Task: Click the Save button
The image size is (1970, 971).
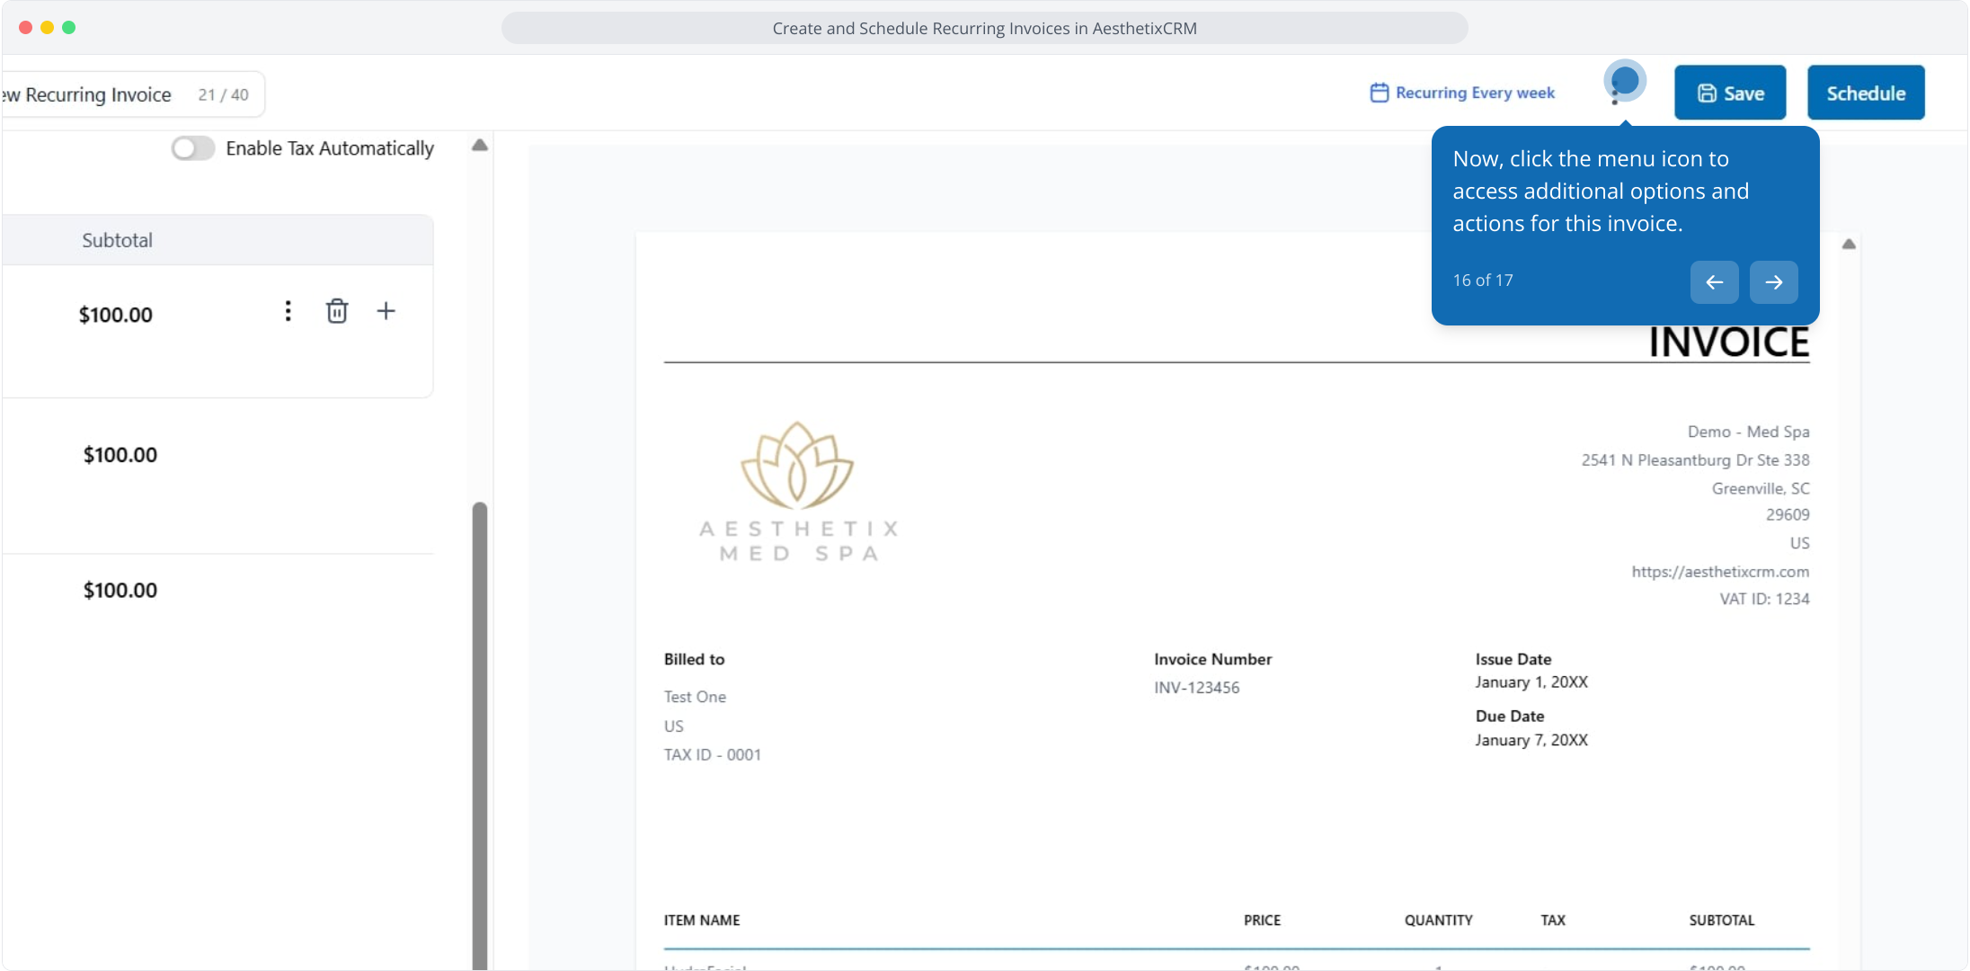Action: coord(1729,93)
